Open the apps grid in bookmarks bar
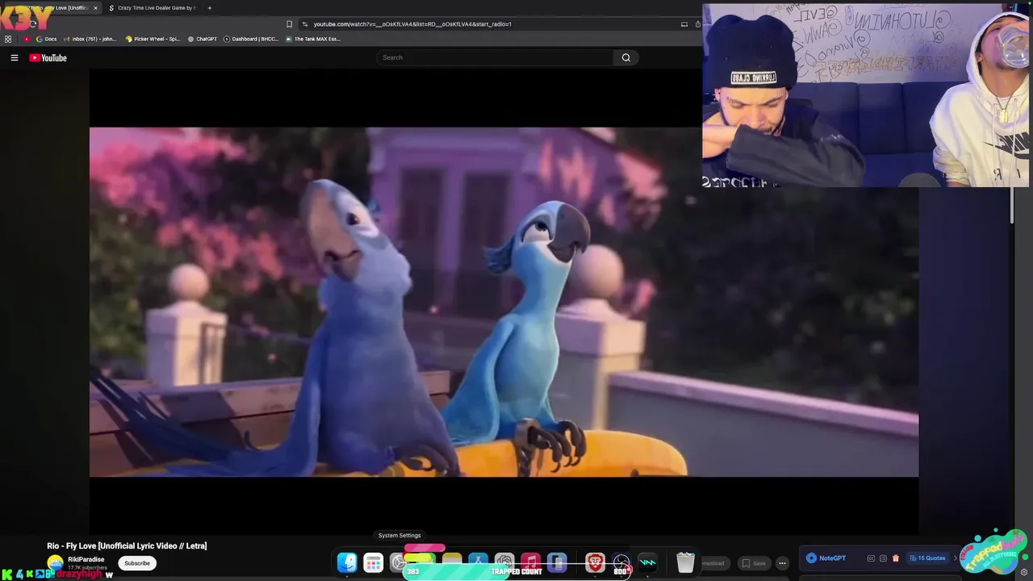This screenshot has width=1033, height=581. (8, 39)
